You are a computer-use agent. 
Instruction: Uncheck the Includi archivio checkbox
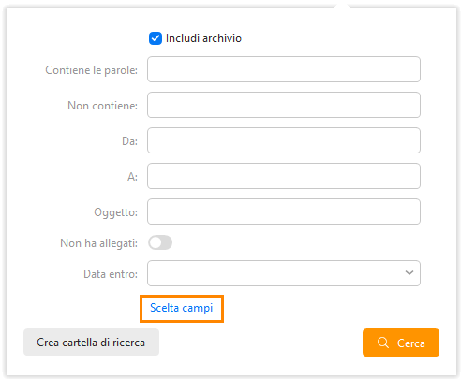click(156, 38)
